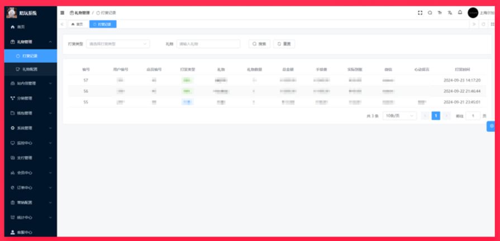The width and height of the screenshot is (500, 241).
Task: Click timestamp 2024-09-23 14:17:20
Action: coord(462,81)
